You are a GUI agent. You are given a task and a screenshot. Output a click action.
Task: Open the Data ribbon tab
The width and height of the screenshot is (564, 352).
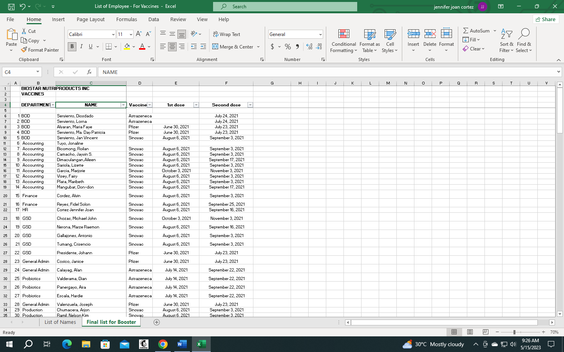154,19
